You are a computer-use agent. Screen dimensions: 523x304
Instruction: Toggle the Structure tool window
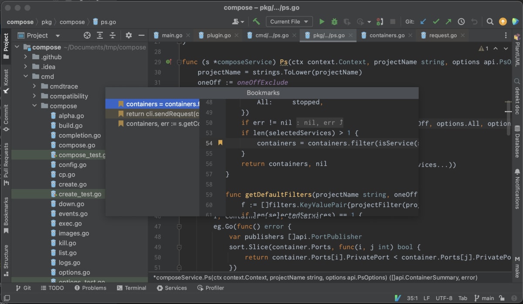(6, 260)
